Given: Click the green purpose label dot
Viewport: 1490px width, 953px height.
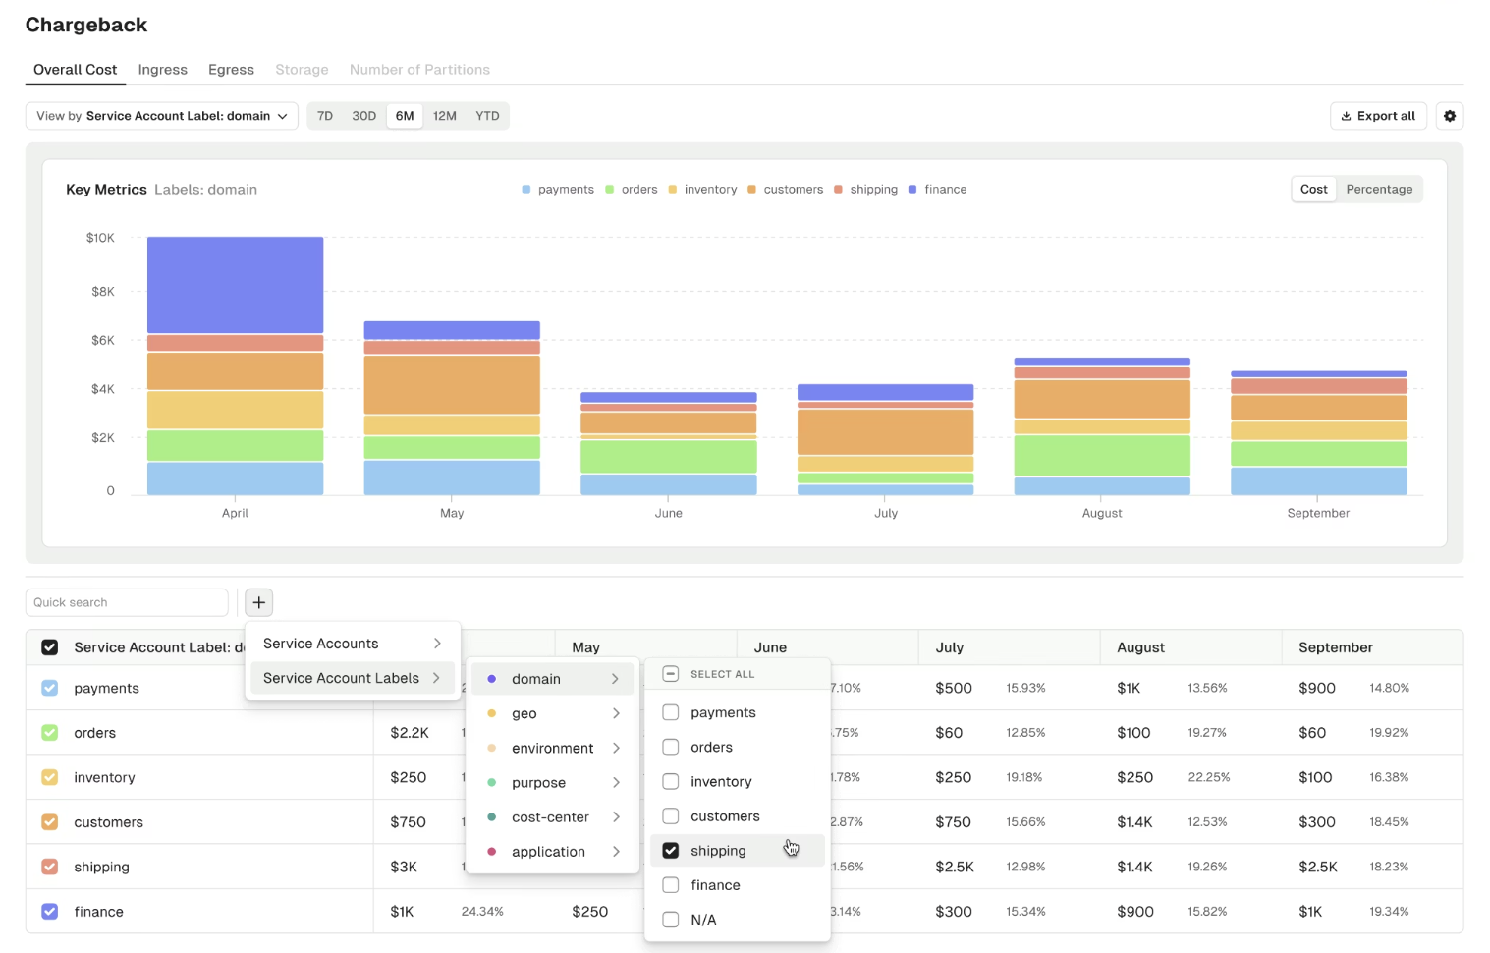Looking at the screenshot, I should coord(492,783).
